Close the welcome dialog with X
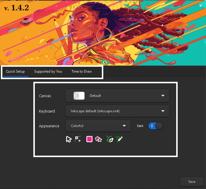Screen dimensions: 206x189 (x=201, y=6)
